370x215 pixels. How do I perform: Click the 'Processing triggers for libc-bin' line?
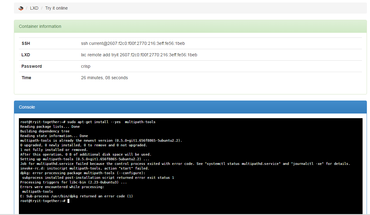tap(73, 182)
